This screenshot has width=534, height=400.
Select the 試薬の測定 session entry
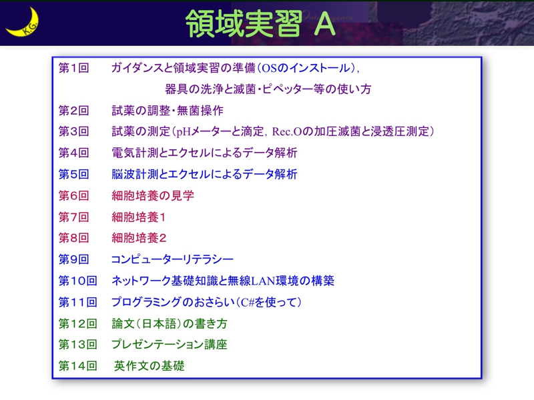click(273, 131)
